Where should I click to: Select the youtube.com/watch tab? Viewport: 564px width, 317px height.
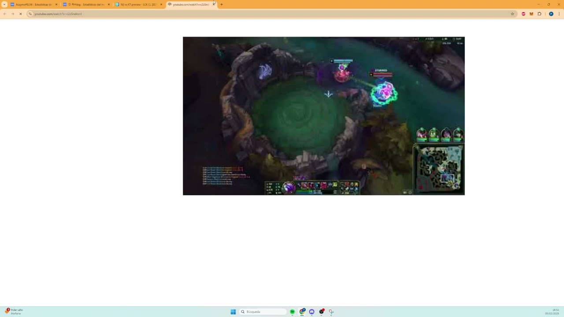(191, 4)
